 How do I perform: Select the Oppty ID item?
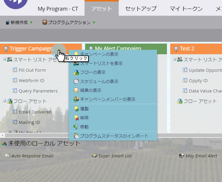click(198, 81)
